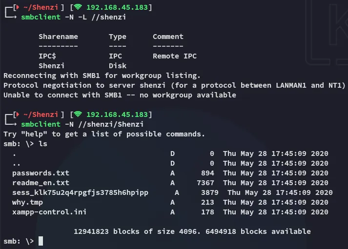The height and width of the screenshot is (249, 348).
Task: Click the first 192.168.45.183 IP address
Action: pos(117,7)
